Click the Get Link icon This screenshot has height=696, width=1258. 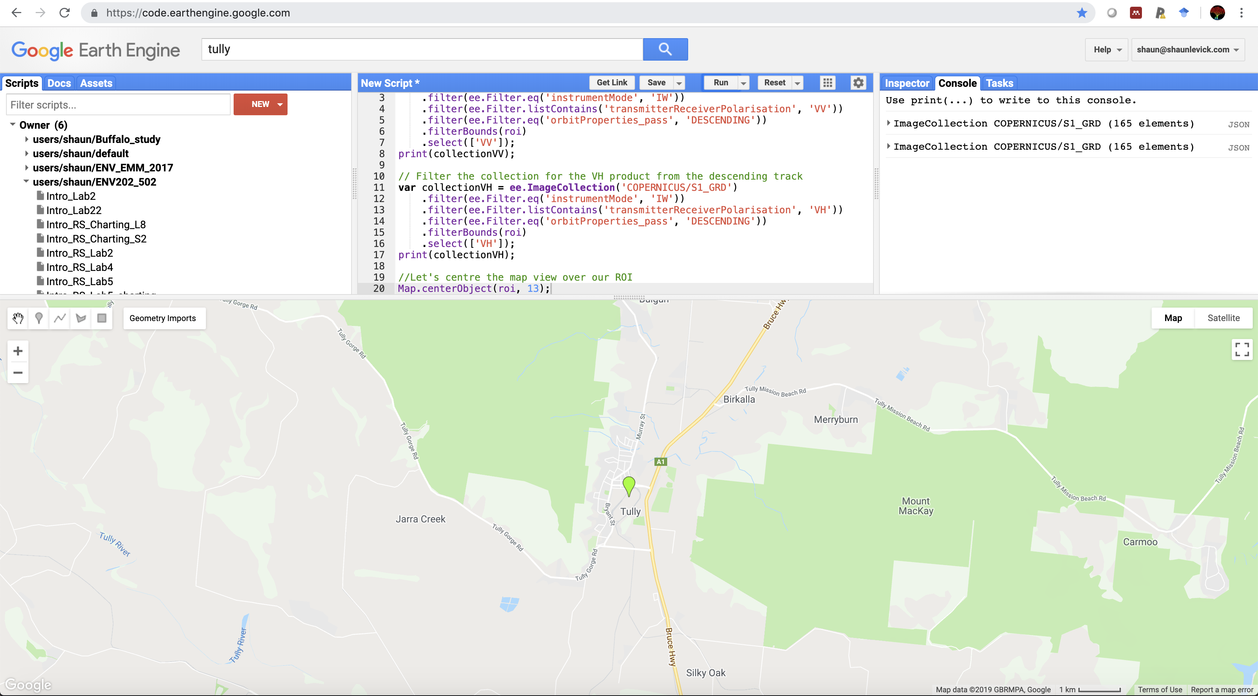tap(612, 82)
